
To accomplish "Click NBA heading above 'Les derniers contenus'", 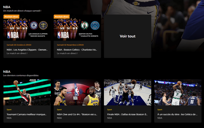I will 7,72.
